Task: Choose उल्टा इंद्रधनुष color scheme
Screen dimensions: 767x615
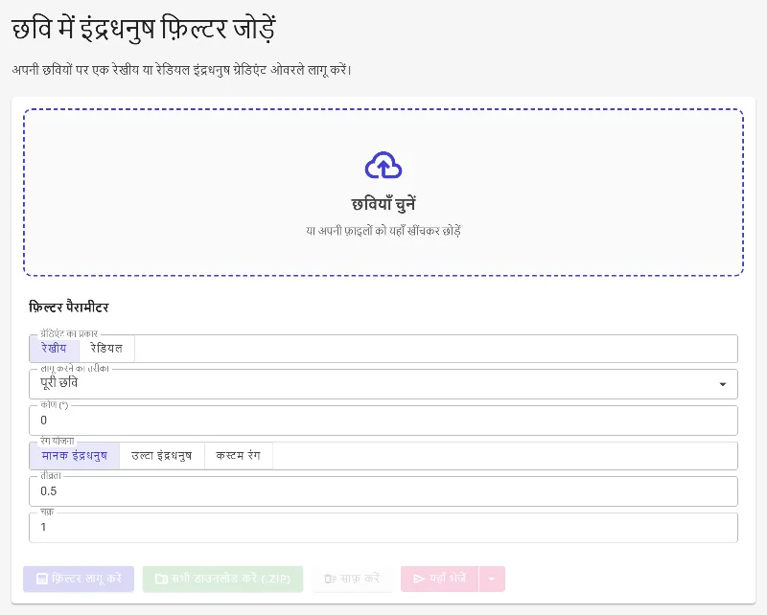Action: 161,456
